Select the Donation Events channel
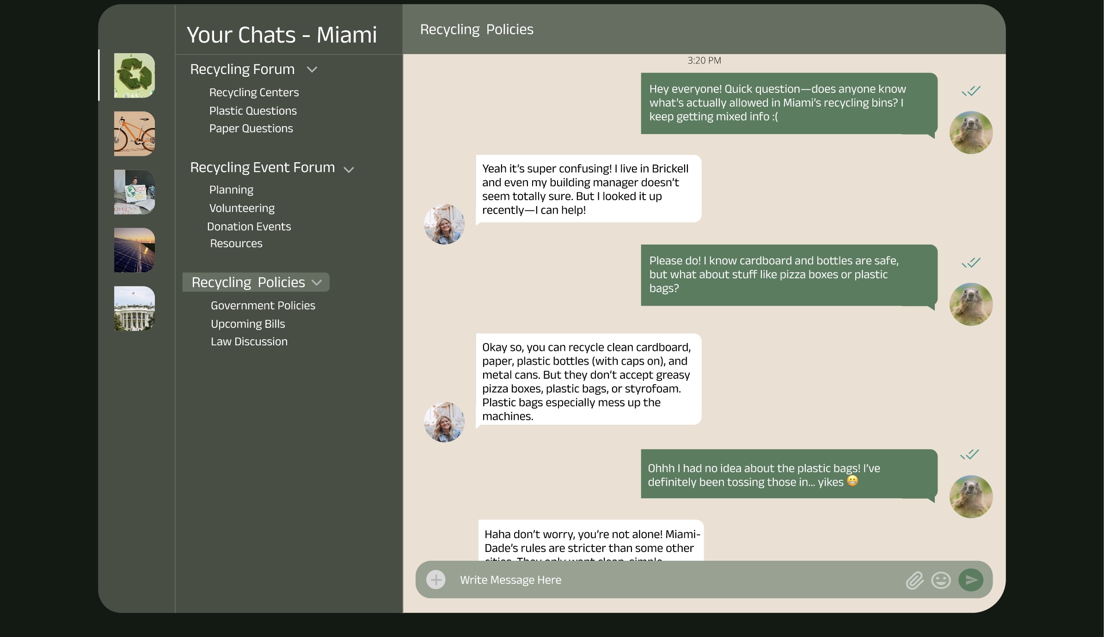 pos(249,227)
